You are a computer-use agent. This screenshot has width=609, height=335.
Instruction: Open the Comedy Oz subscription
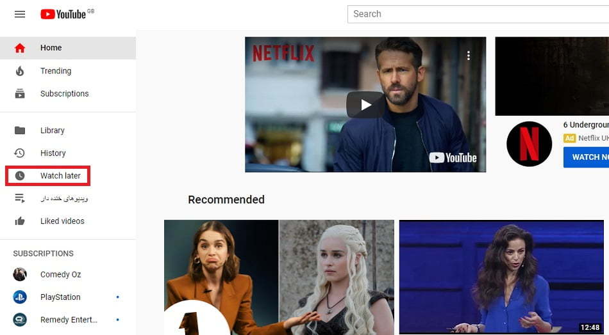click(x=68, y=274)
